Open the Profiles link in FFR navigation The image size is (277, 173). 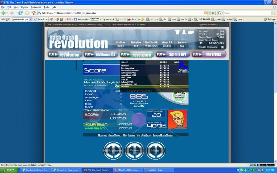click(121, 42)
